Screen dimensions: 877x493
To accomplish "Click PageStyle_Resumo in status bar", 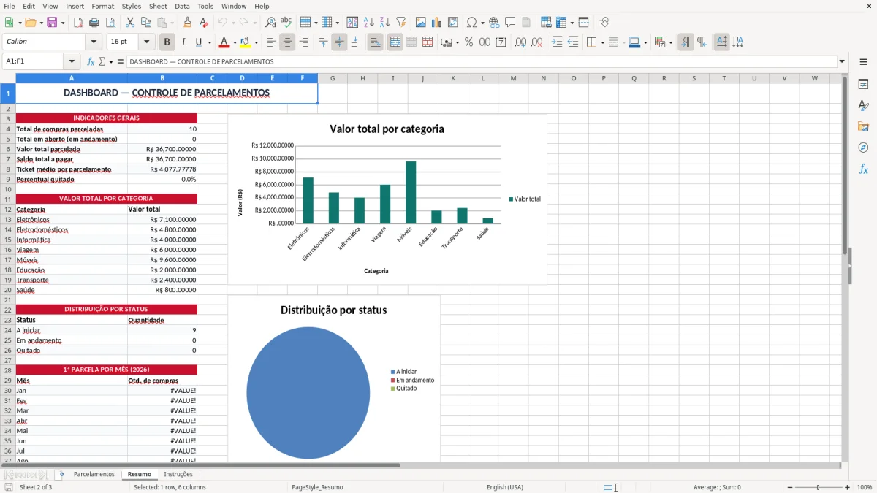I will point(317,487).
